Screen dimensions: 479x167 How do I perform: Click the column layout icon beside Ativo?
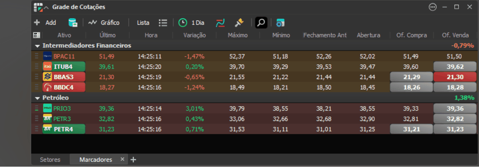pyautogui.click(x=37, y=35)
